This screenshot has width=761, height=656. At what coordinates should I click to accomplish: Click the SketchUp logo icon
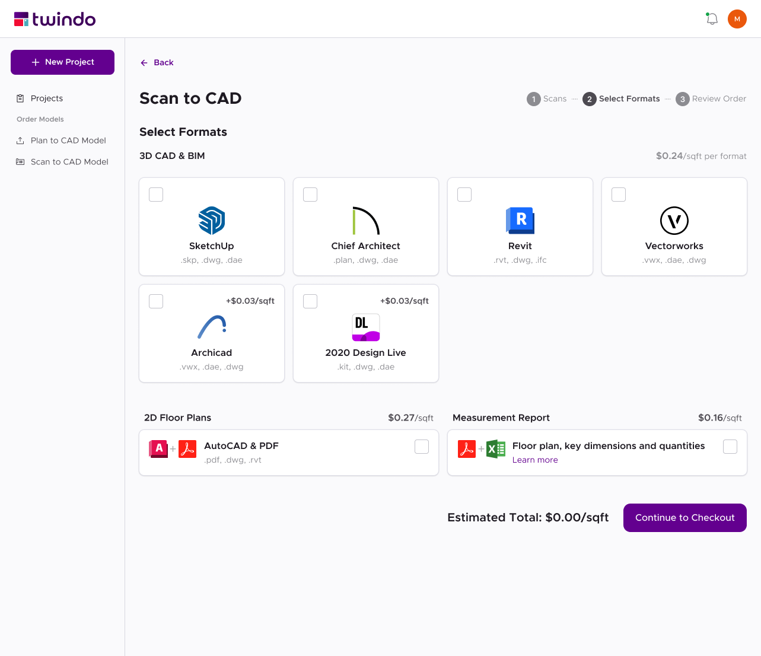tap(212, 221)
